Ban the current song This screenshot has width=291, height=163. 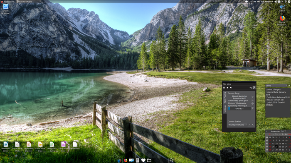coord(252,103)
